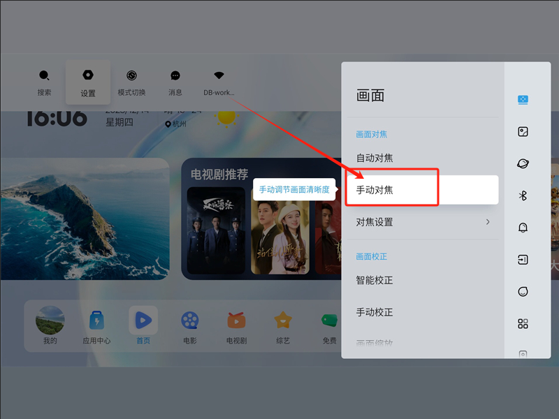Select the first poster in 电视剧推荐
The image size is (559, 419).
click(216, 230)
